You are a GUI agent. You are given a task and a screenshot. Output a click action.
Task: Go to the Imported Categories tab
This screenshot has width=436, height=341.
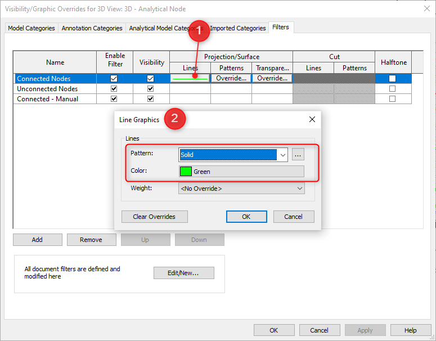pos(237,28)
